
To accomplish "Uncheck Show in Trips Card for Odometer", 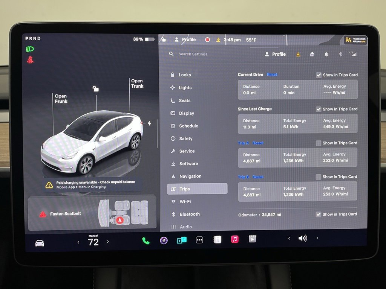I will [x=319, y=214].
